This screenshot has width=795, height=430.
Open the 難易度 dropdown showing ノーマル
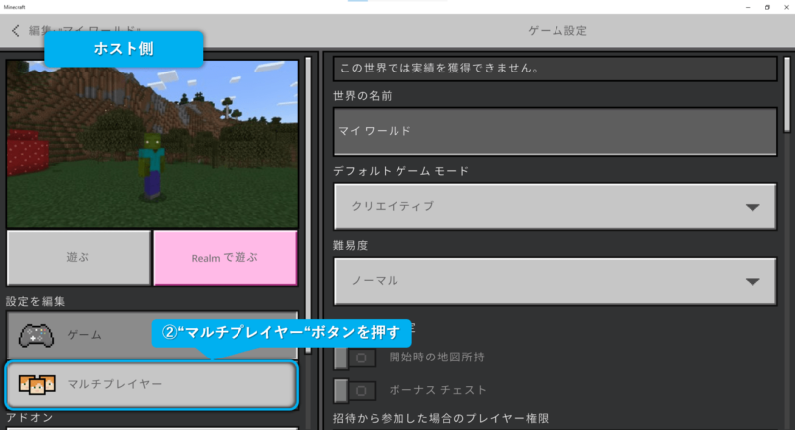tap(555, 281)
